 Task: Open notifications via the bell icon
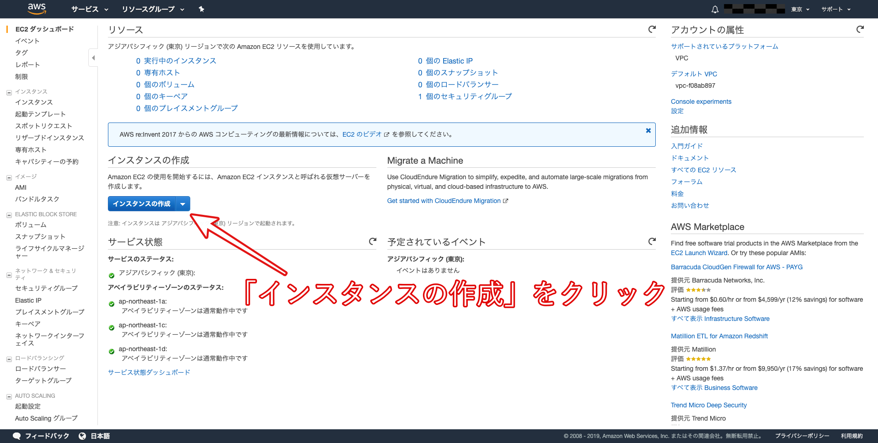pos(715,9)
